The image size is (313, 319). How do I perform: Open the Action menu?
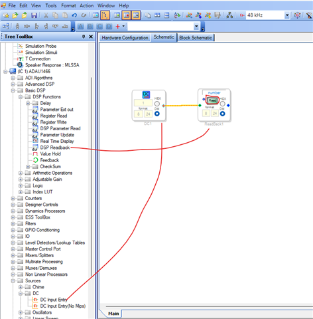(87, 5)
